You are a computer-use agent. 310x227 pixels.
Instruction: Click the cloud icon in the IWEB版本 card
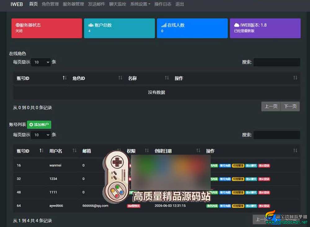237,25
